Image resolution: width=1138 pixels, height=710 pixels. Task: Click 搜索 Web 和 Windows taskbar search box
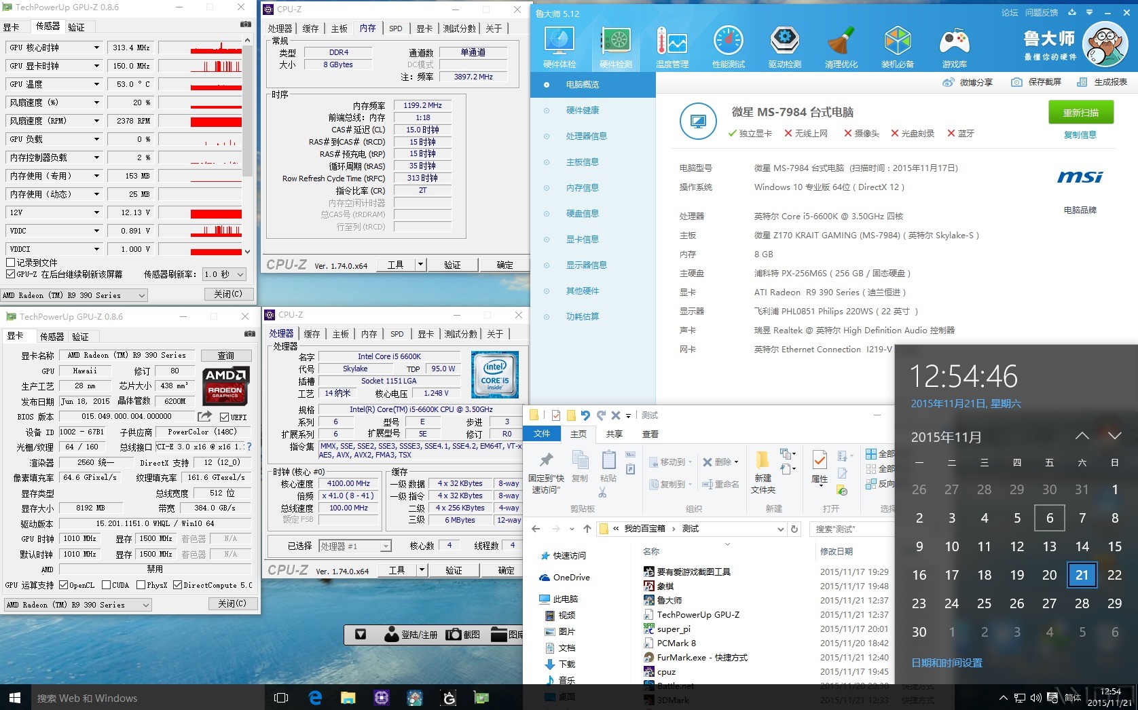[x=147, y=698]
